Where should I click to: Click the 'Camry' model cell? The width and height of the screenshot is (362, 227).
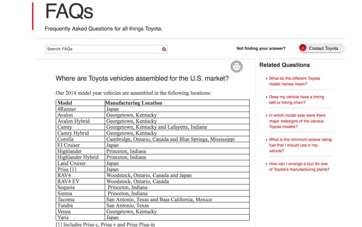[x=80, y=127]
